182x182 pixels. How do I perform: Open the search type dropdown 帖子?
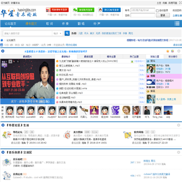point(58,33)
